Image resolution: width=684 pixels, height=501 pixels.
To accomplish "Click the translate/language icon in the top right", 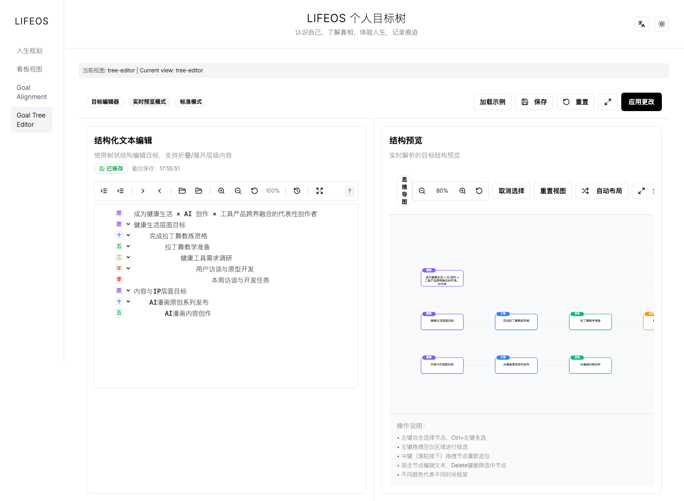I will [642, 24].
